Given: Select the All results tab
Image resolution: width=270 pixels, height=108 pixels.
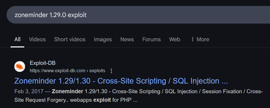Looking at the screenshot, I should (17, 40).
